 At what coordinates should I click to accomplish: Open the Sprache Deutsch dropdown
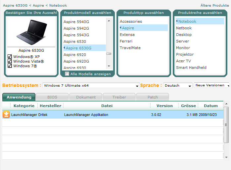click(178, 85)
